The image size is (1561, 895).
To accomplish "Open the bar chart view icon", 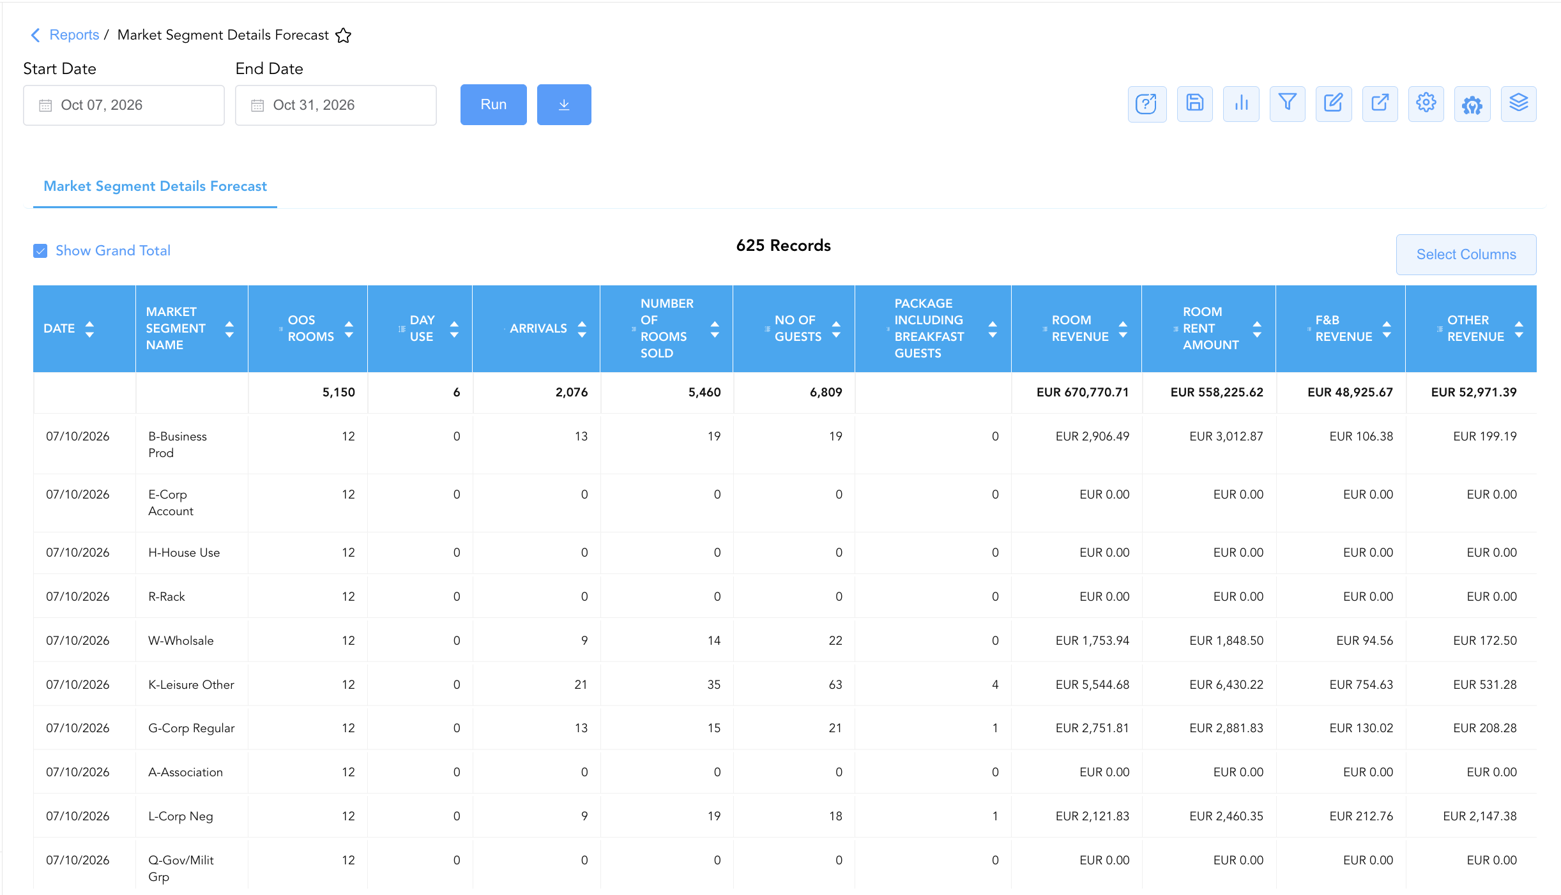I will tap(1241, 104).
